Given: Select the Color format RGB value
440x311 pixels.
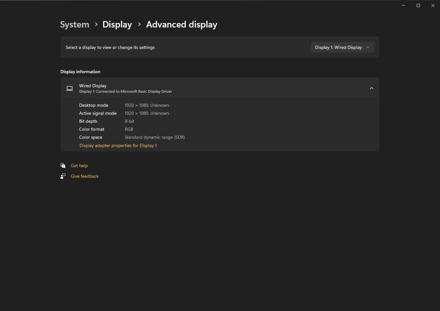Looking at the screenshot, I should pyautogui.click(x=129, y=129).
